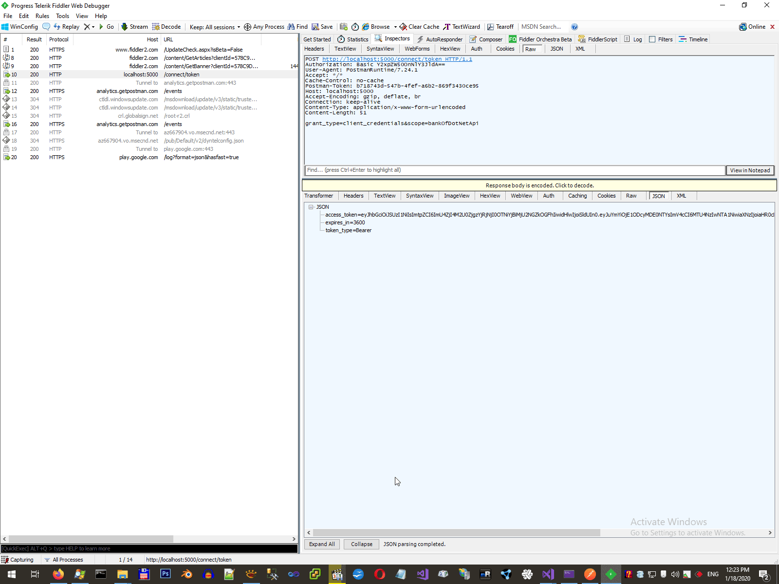Open Photoshop from the taskbar
The height and width of the screenshot is (584, 779).
pyautogui.click(x=166, y=574)
